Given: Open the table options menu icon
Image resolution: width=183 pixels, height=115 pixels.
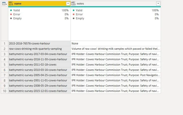Looking at the screenshot, I should [5, 4].
